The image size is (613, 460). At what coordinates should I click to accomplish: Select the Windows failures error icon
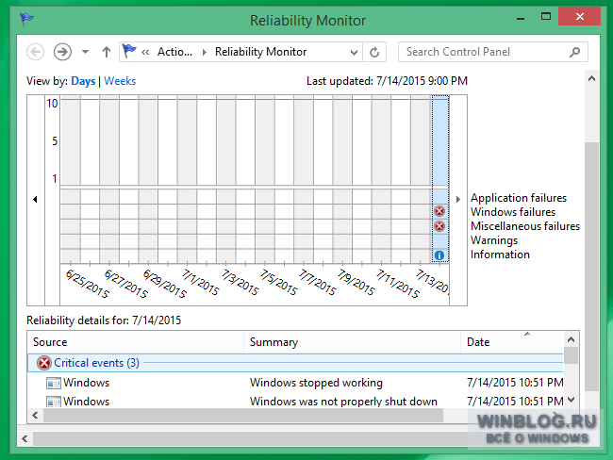coord(439,211)
